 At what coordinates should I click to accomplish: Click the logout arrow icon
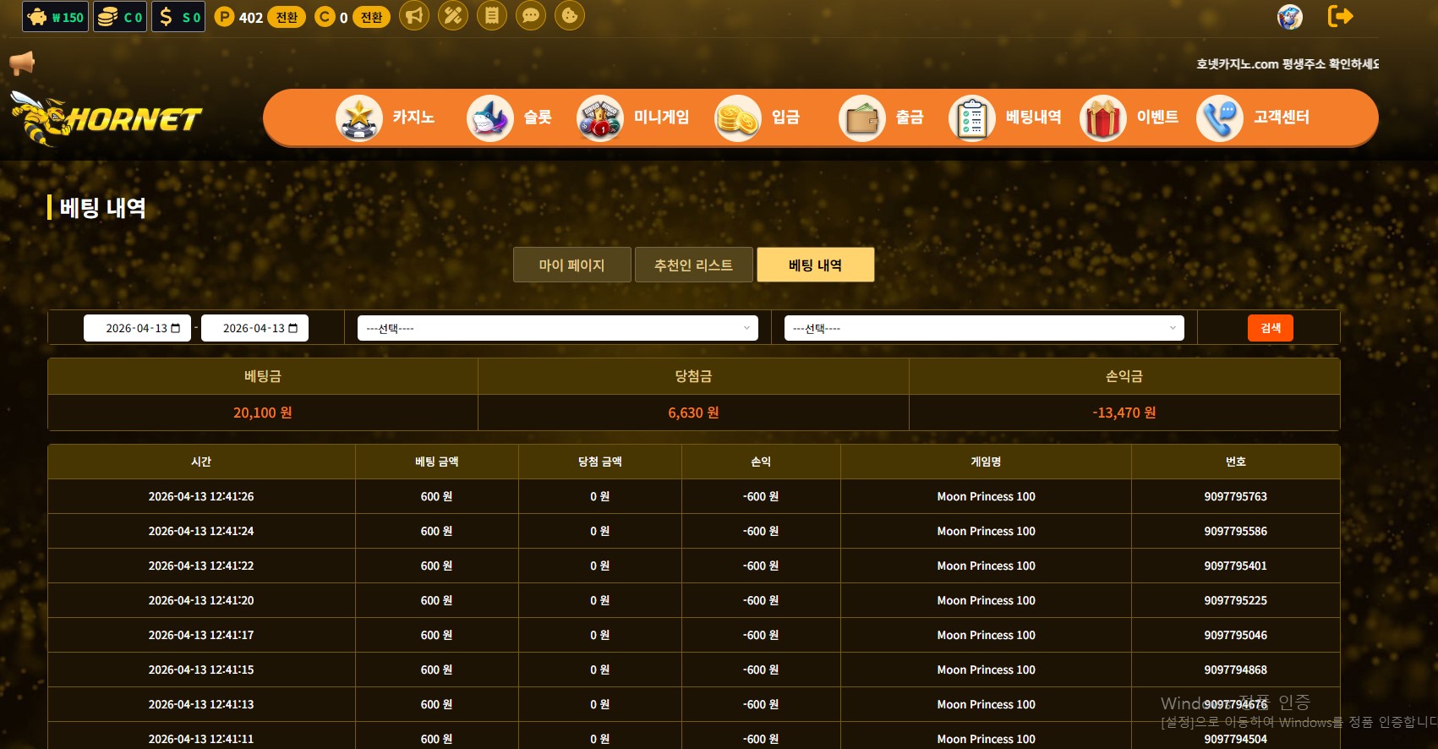pos(1340,16)
